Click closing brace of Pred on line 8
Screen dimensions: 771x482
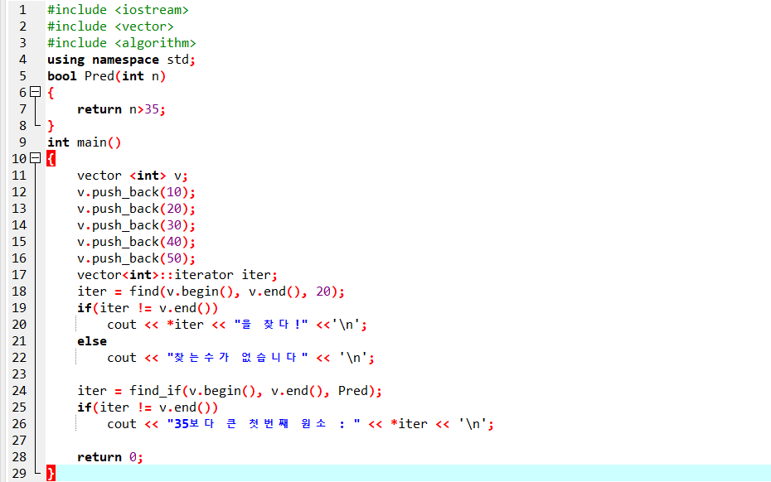pos(51,126)
